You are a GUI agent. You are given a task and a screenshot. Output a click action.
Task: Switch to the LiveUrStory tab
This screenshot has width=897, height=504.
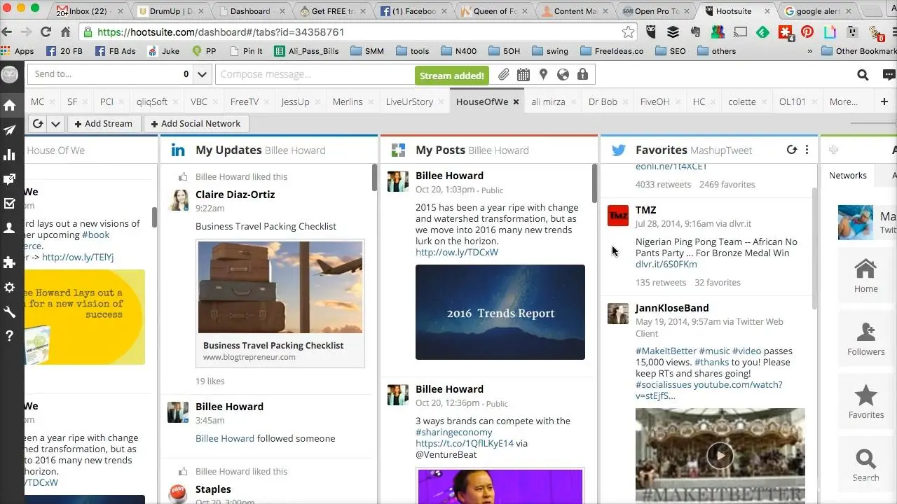409,101
